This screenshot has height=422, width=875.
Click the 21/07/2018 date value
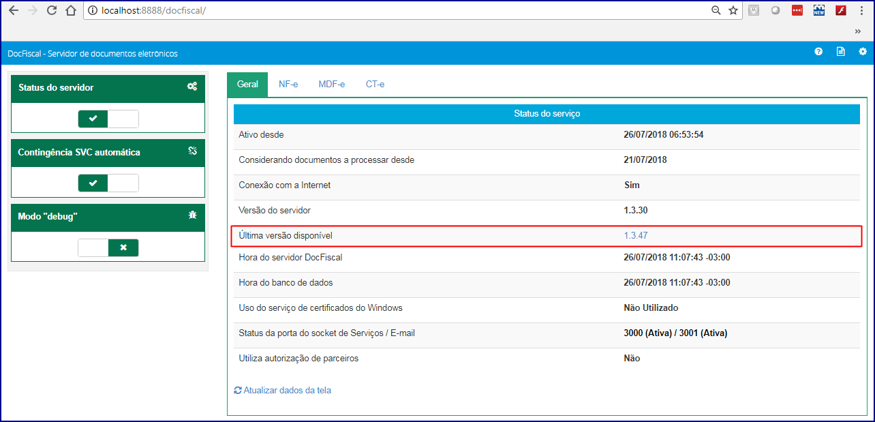(x=645, y=160)
